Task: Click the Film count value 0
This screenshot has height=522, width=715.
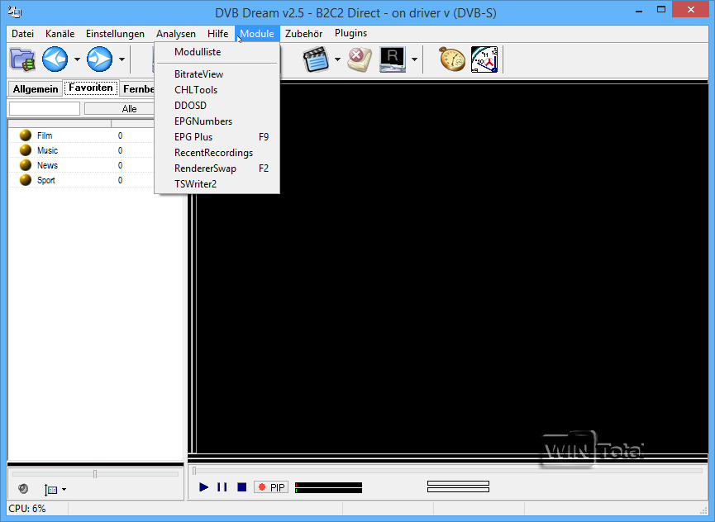Action: tap(120, 135)
